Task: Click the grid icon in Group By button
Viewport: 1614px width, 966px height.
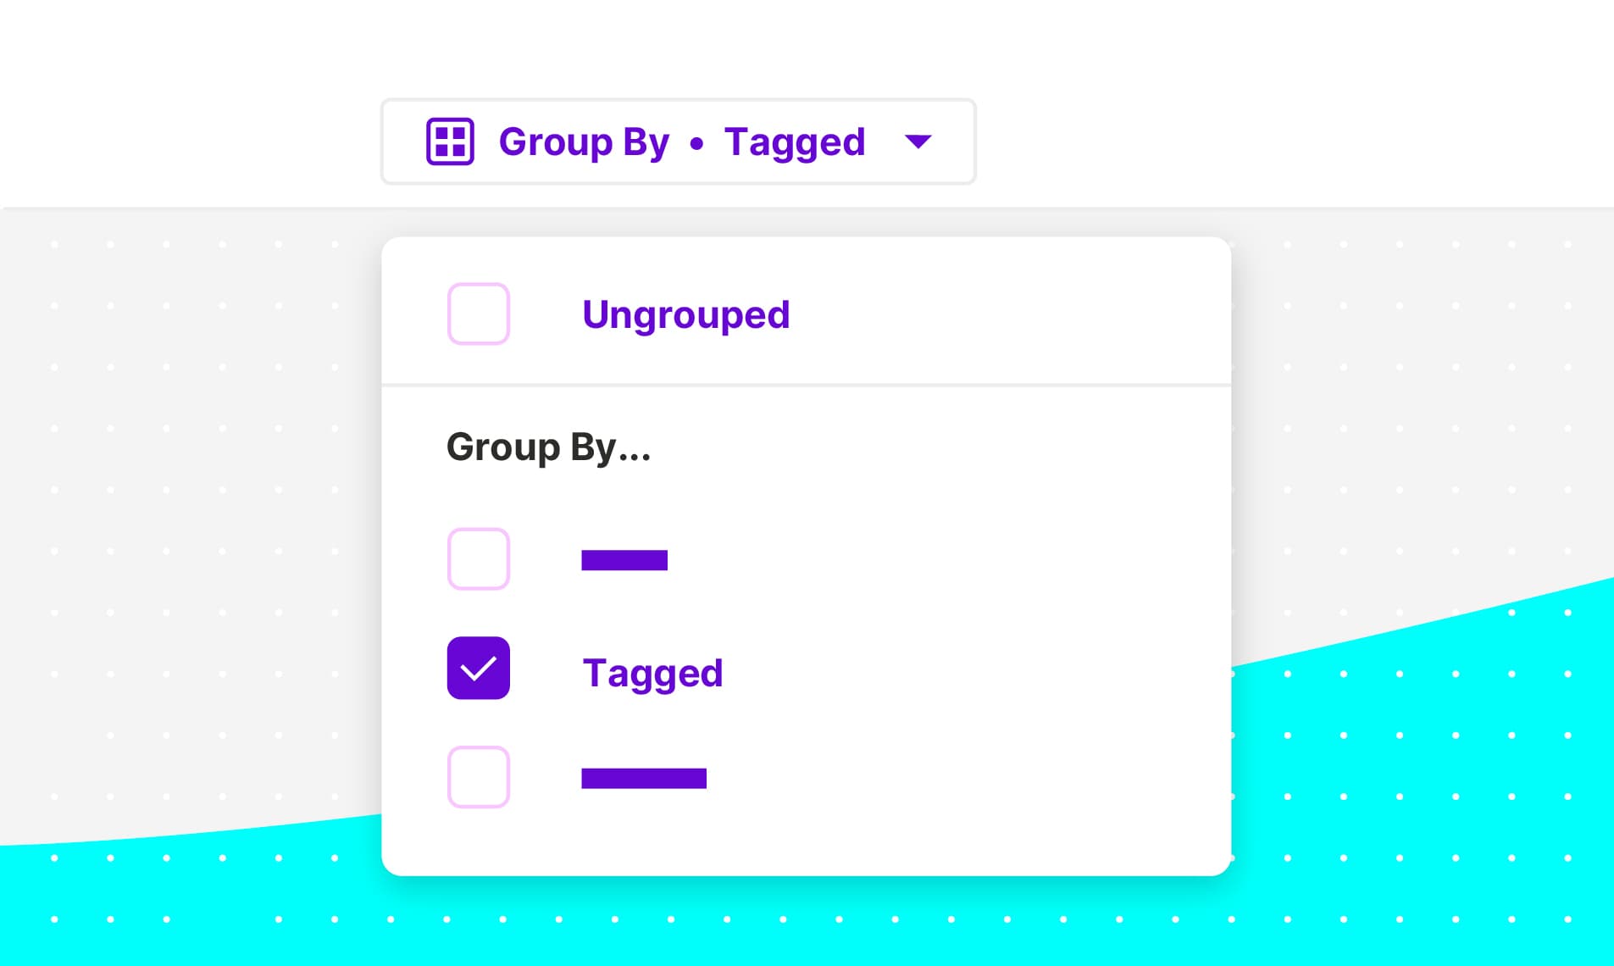Action: 450,142
